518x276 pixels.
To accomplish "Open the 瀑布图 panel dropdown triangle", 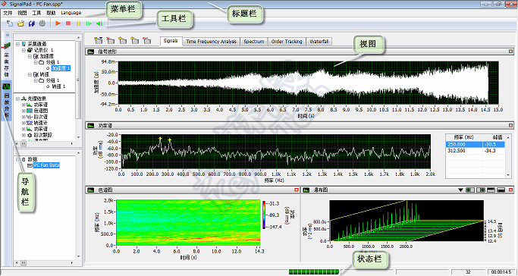I will coord(460,190).
